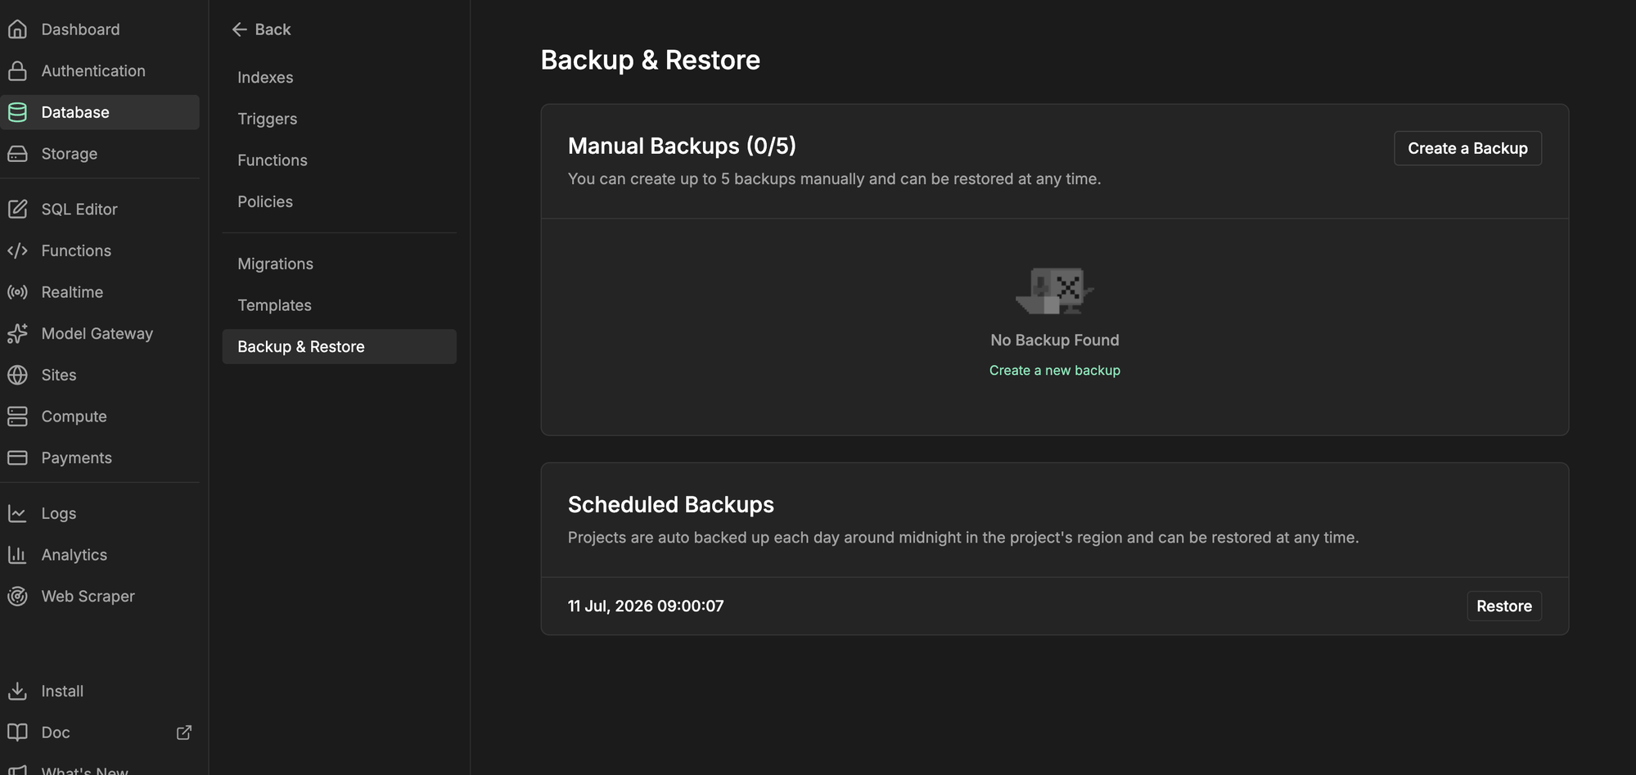Open the SQL Editor label
The height and width of the screenshot is (775, 1636).
pyautogui.click(x=79, y=210)
